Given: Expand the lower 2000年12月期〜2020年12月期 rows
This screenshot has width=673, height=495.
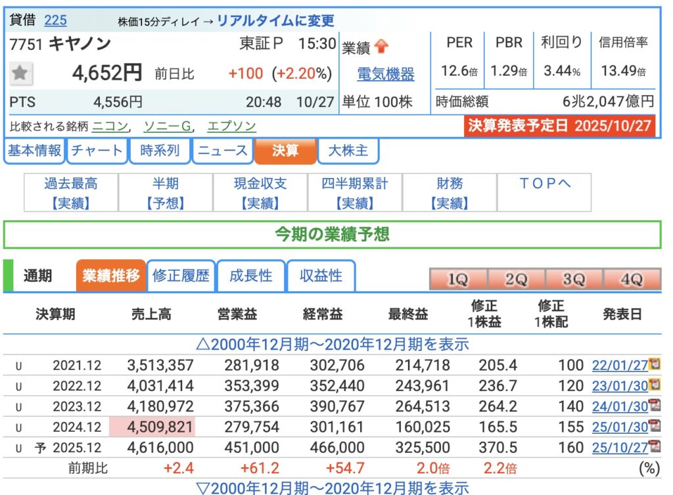Looking at the screenshot, I should [x=336, y=487].
